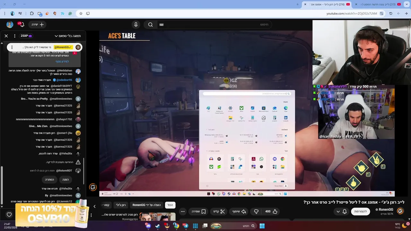Screen dimensions: 411x231
Task: Close the active Among Us live tab
Action: point(305,4)
